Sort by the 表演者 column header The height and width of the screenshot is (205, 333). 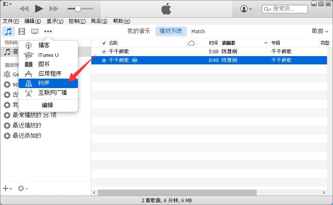tap(229, 43)
